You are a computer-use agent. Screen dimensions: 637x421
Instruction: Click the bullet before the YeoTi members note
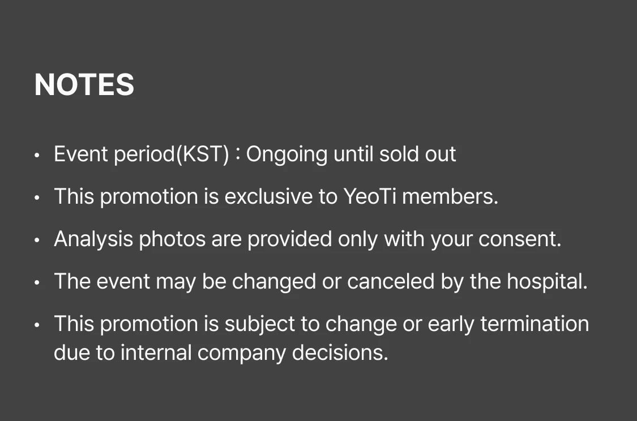point(37,197)
